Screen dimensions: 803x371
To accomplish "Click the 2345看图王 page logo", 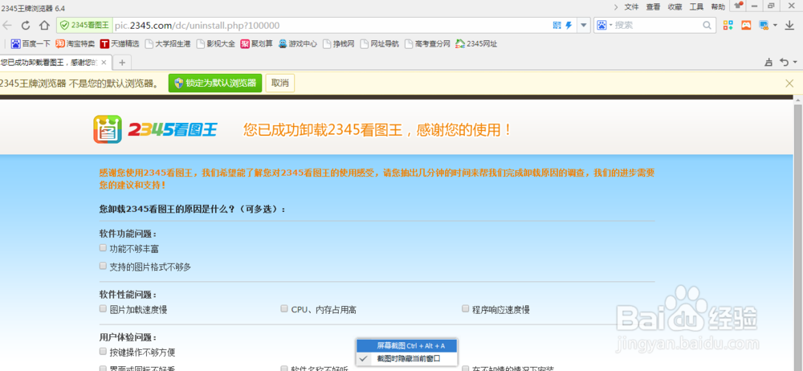I will (155, 129).
